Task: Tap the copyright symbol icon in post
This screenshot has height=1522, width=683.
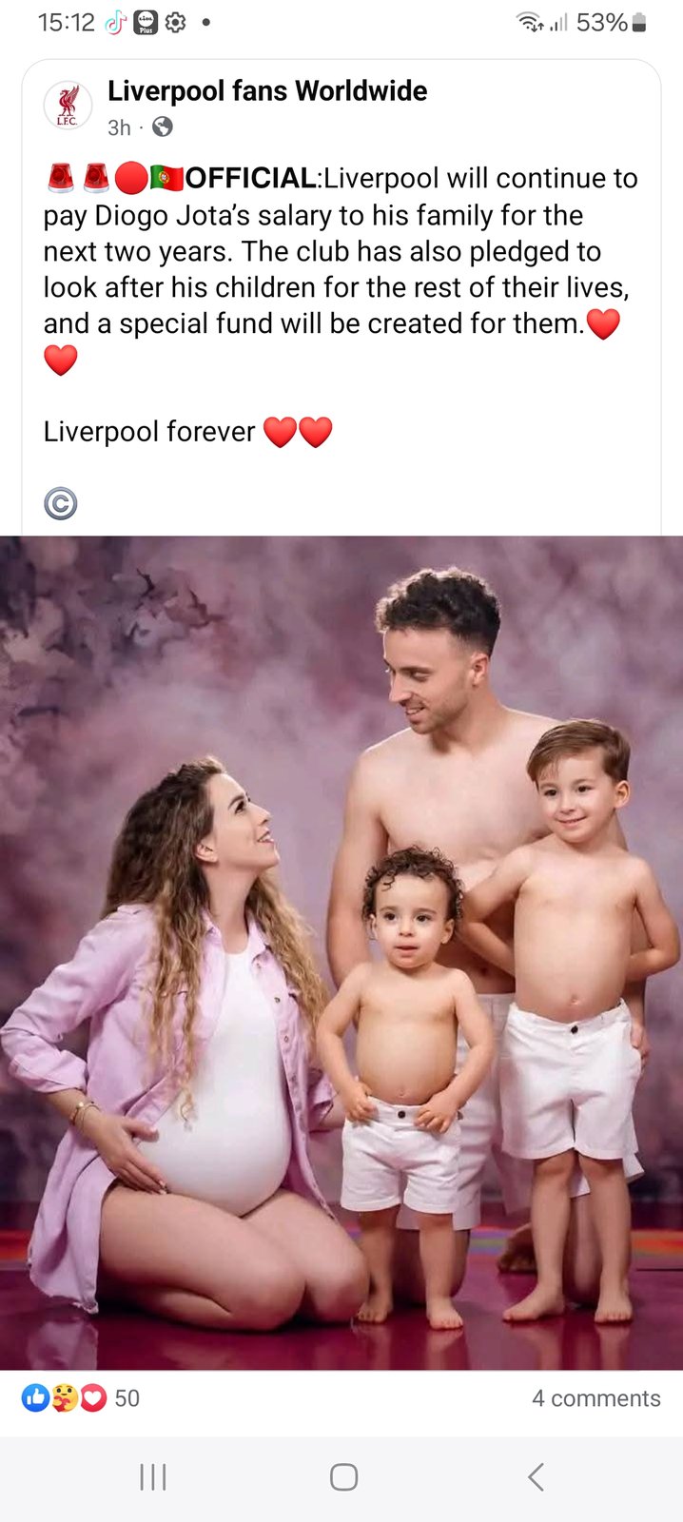Action: (60, 503)
